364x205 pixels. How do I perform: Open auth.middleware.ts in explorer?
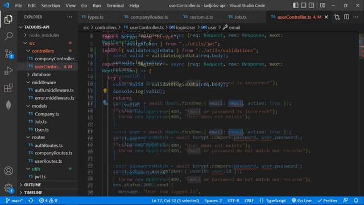[54, 90]
